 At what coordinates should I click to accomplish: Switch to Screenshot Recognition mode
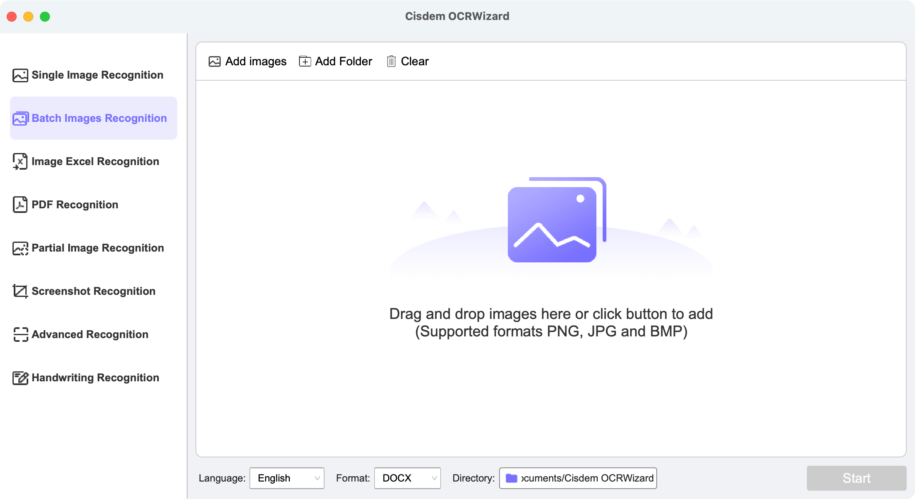(93, 291)
